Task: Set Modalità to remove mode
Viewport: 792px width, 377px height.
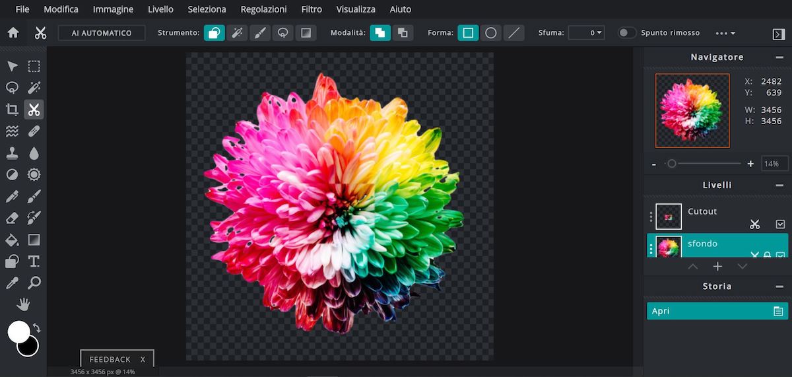Action: (403, 33)
